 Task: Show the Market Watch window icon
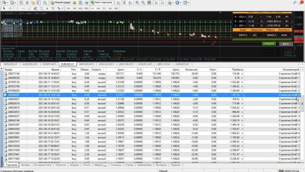point(21,2)
